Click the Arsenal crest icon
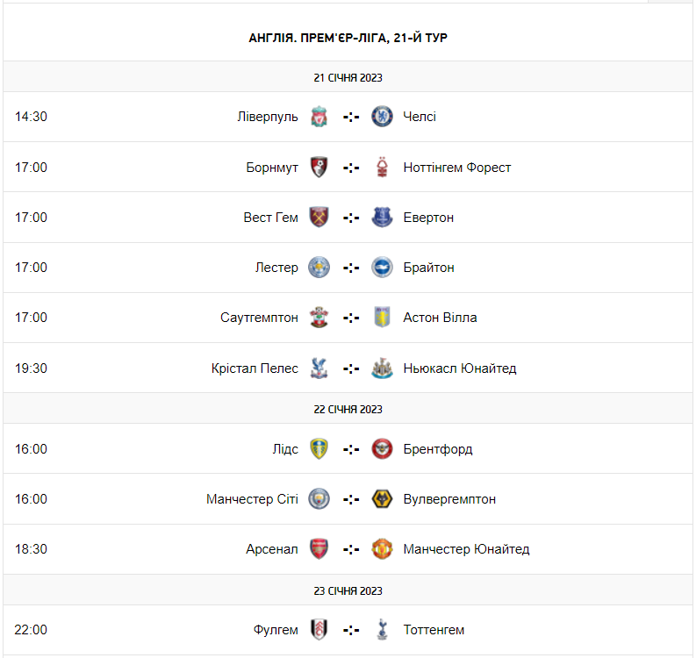This screenshot has width=696, height=658. click(x=319, y=549)
